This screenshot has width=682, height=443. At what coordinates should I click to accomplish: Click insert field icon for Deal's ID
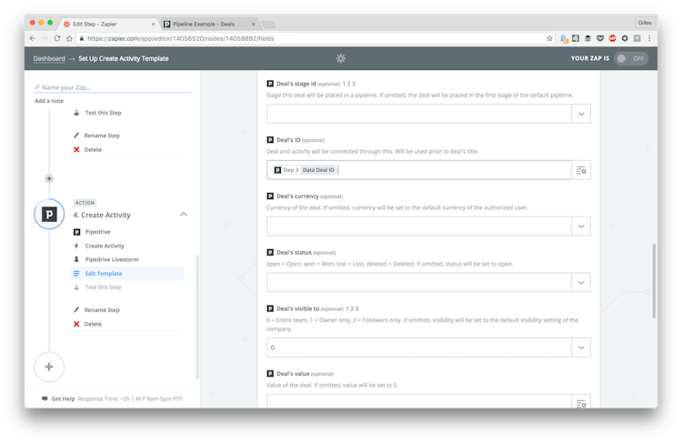click(581, 170)
